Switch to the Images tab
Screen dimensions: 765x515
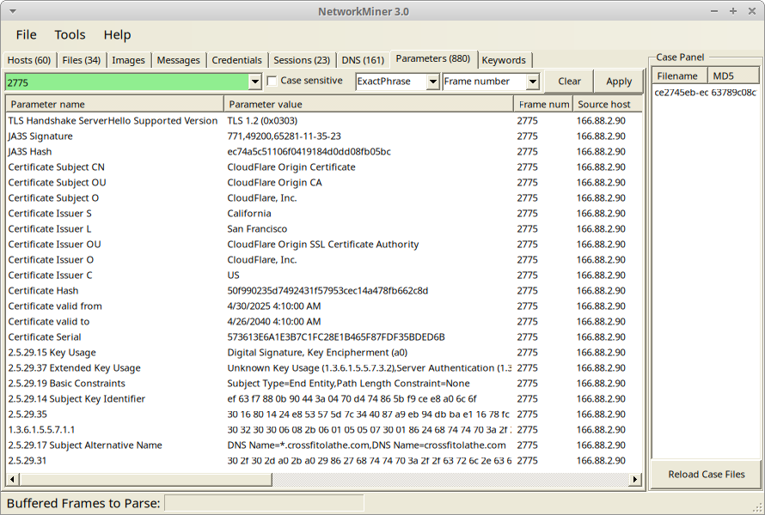click(128, 60)
